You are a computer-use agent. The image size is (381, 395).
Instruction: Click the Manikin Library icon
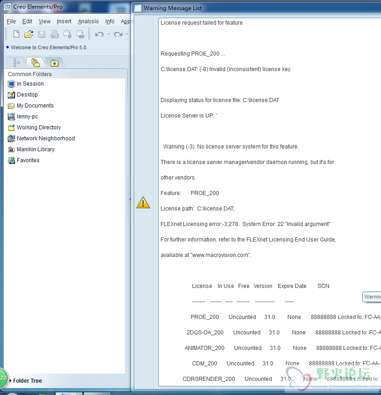11,149
